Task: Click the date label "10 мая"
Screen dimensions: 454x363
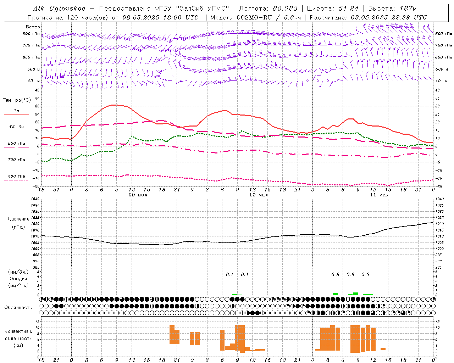Action: pyautogui.click(x=259, y=195)
